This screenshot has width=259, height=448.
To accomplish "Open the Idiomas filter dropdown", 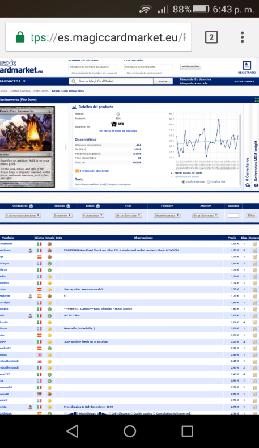I will pyautogui.click(x=62, y=215).
